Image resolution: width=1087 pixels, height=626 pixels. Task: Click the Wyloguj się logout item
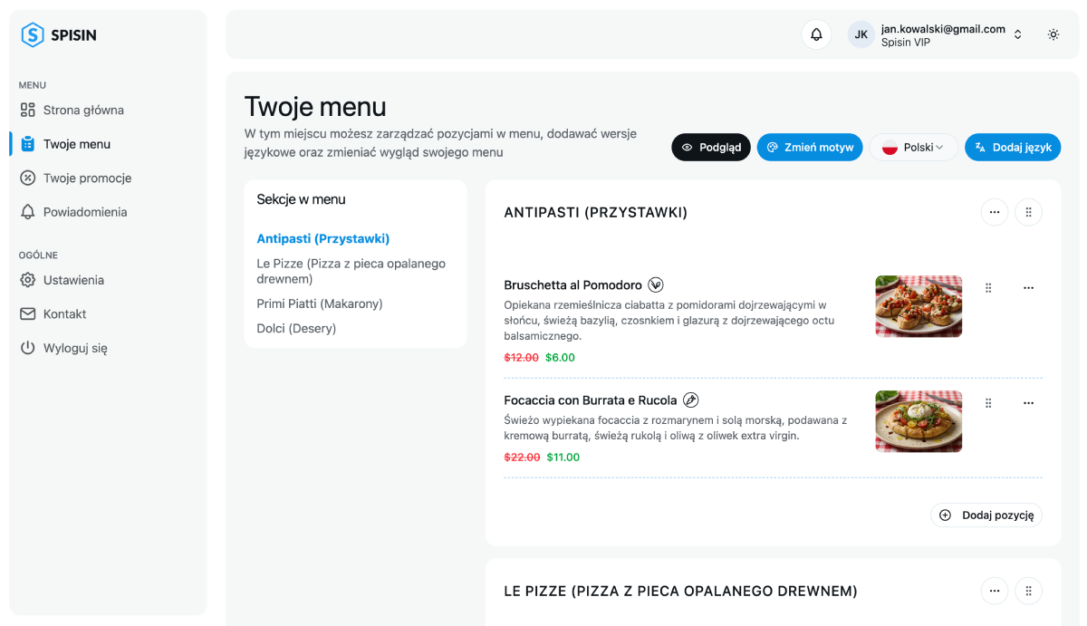pos(75,348)
